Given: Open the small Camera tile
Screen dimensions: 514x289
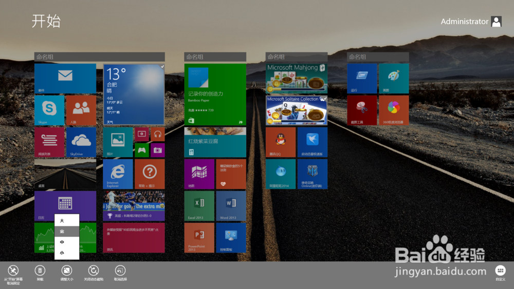Looking at the screenshot, I should tap(158, 150).
